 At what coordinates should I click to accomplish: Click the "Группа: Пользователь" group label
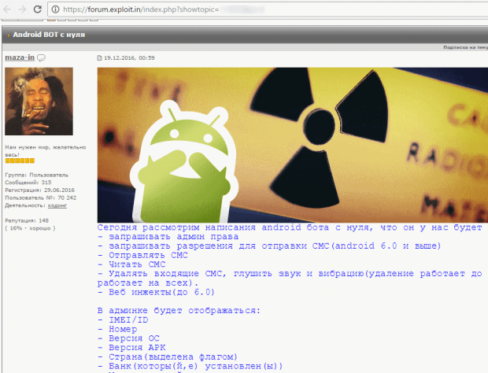click(x=36, y=175)
